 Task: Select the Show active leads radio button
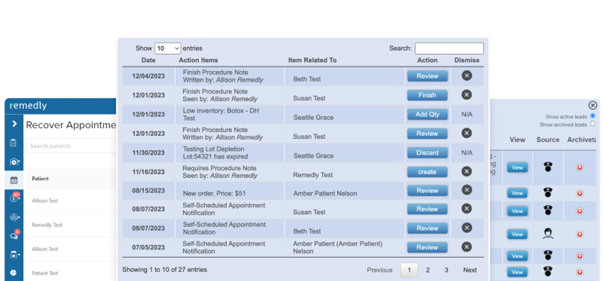pyautogui.click(x=593, y=116)
